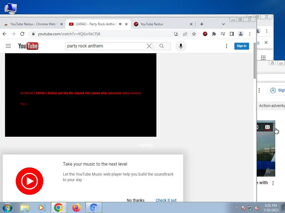Close the Chrome Web Store tab
This screenshot has height=213, width=285.
click(62, 24)
